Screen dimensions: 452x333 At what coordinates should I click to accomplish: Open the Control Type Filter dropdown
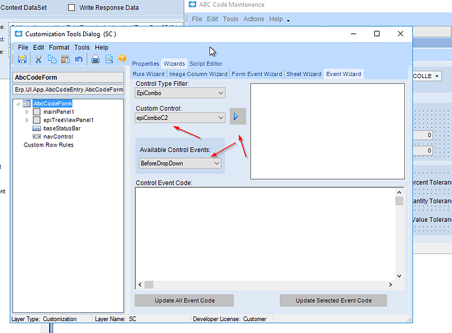click(x=180, y=93)
